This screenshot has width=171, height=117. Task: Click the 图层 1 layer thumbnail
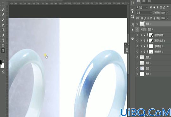point(142,68)
